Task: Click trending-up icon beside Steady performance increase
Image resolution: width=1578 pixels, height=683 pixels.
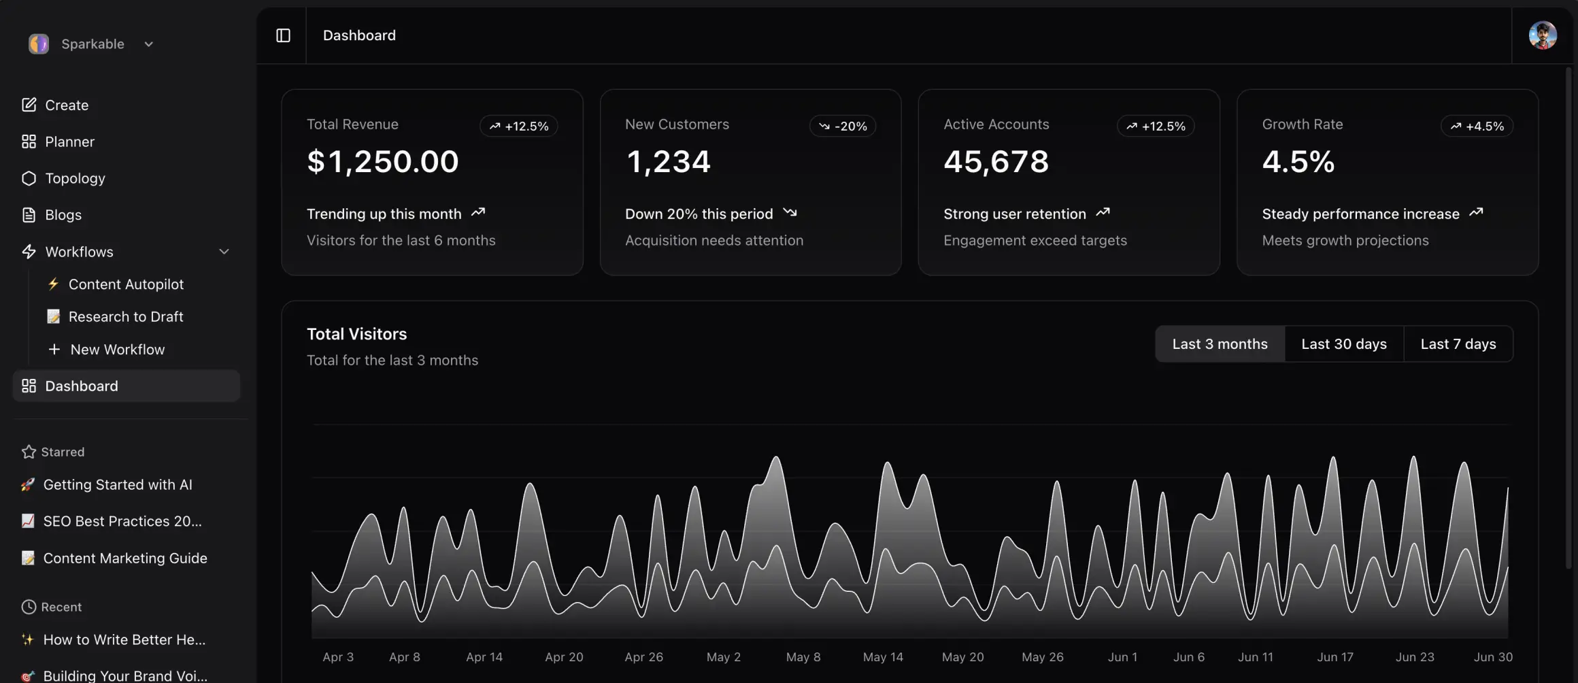Action: (1476, 212)
